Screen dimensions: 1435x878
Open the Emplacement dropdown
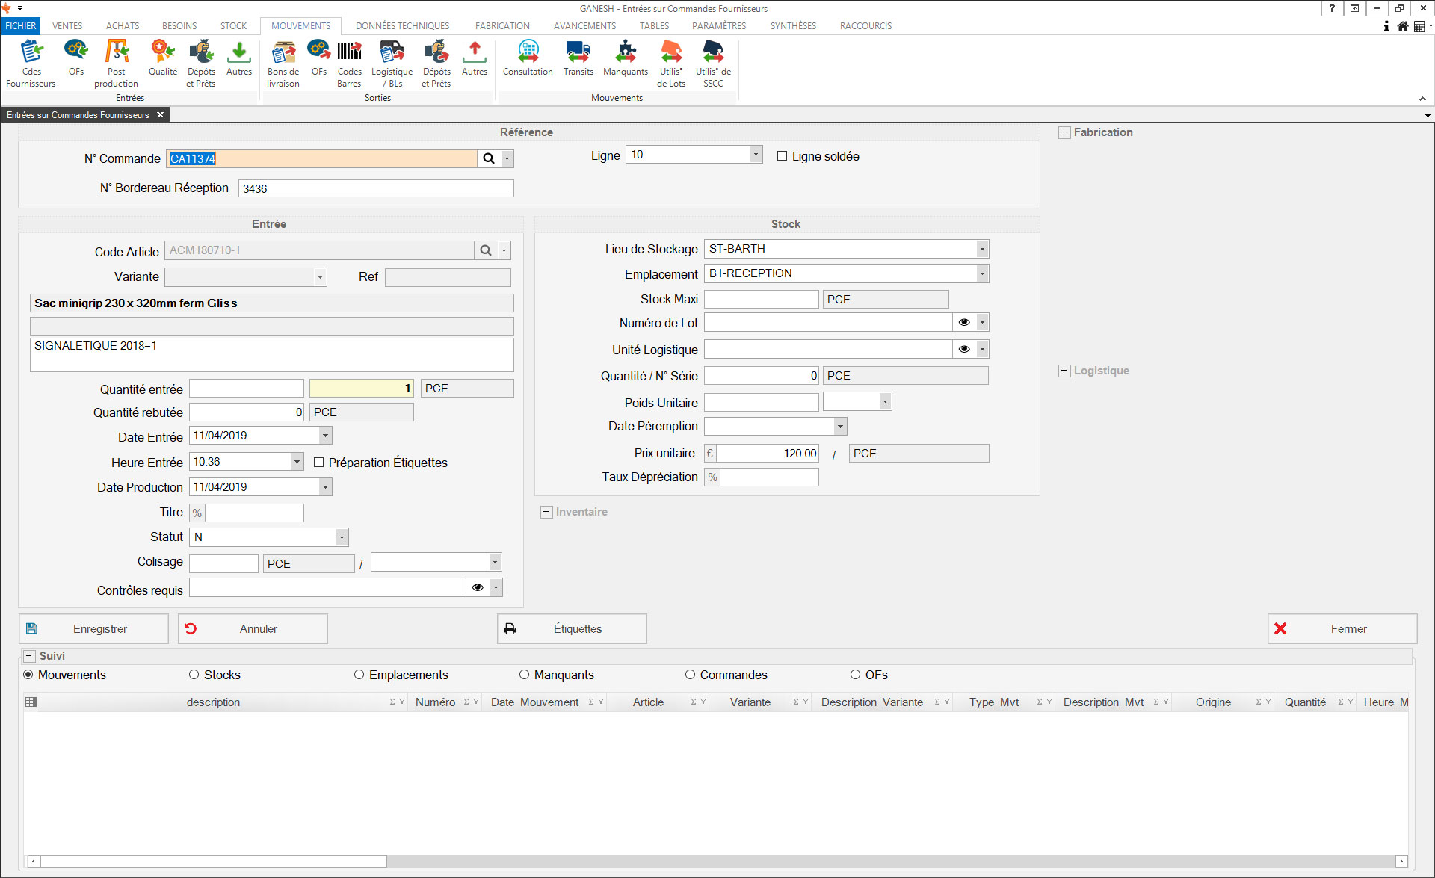[982, 273]
